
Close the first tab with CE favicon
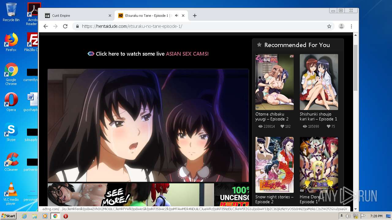pos(110,16)
